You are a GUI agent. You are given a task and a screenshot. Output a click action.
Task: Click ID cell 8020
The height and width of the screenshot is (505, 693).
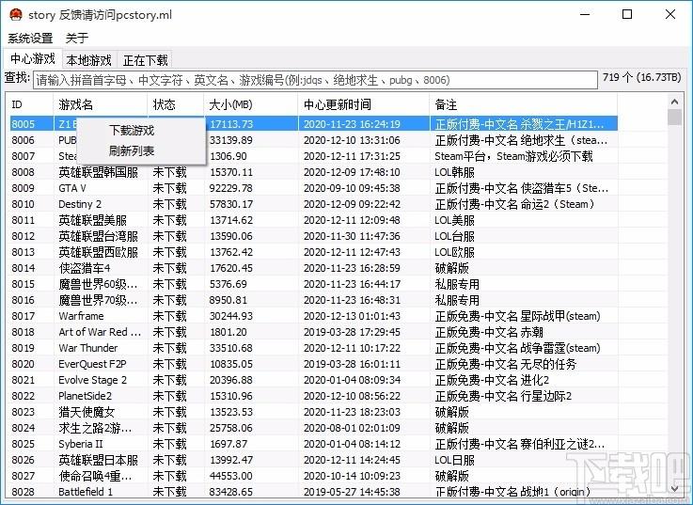click(23, 364)
